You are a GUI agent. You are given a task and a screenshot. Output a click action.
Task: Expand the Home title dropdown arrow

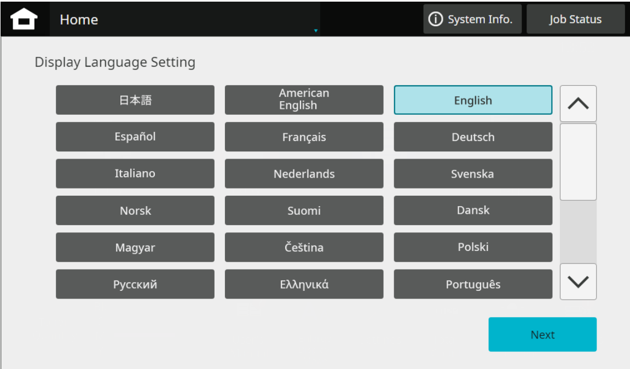(x=316, y=31)
